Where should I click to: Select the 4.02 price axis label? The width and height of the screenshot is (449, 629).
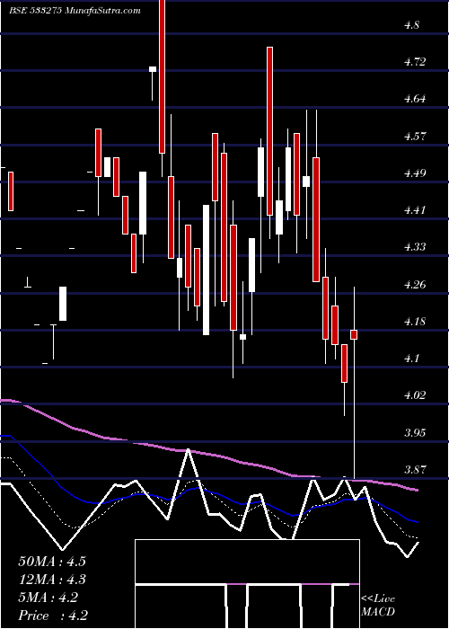415,395
